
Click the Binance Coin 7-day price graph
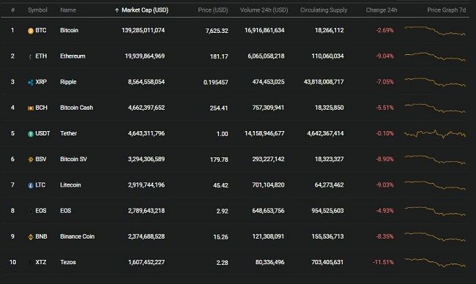tap(435, 237)
